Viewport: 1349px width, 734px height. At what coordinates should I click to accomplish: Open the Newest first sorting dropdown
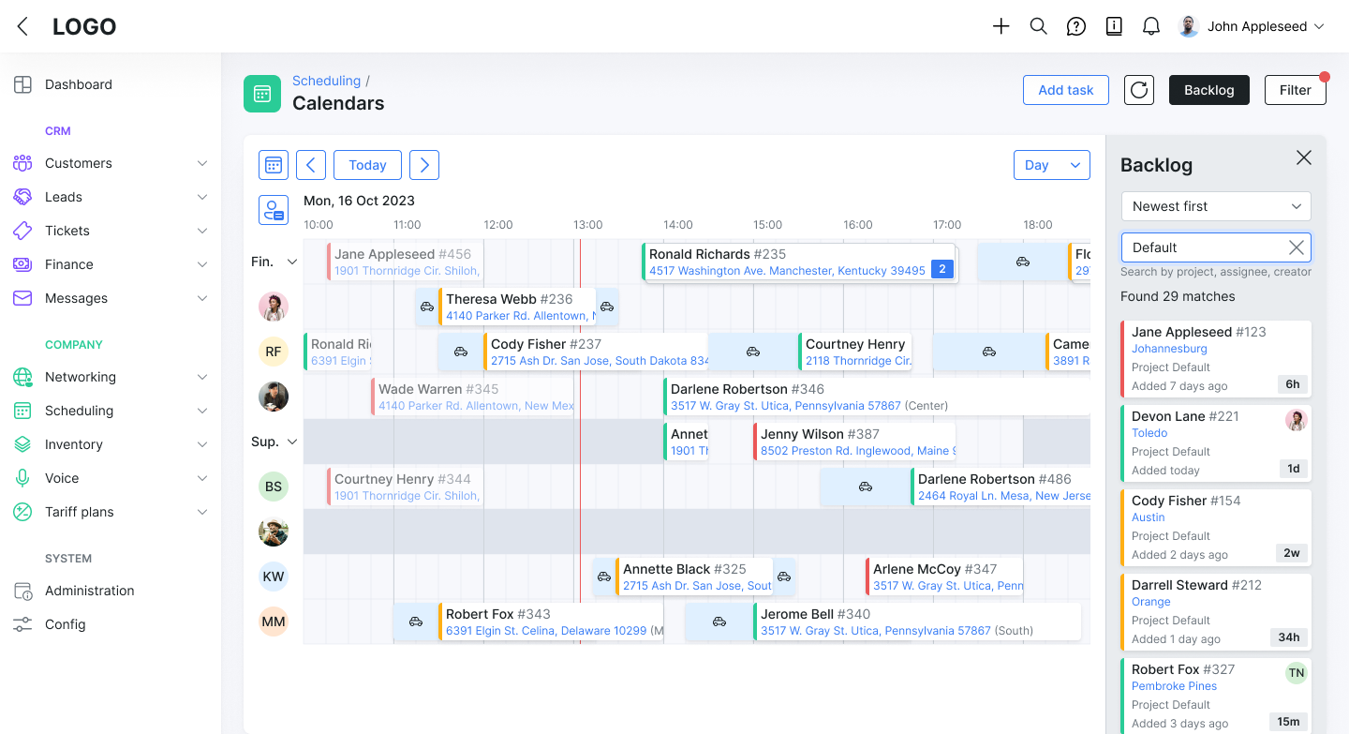point(1215,205)
